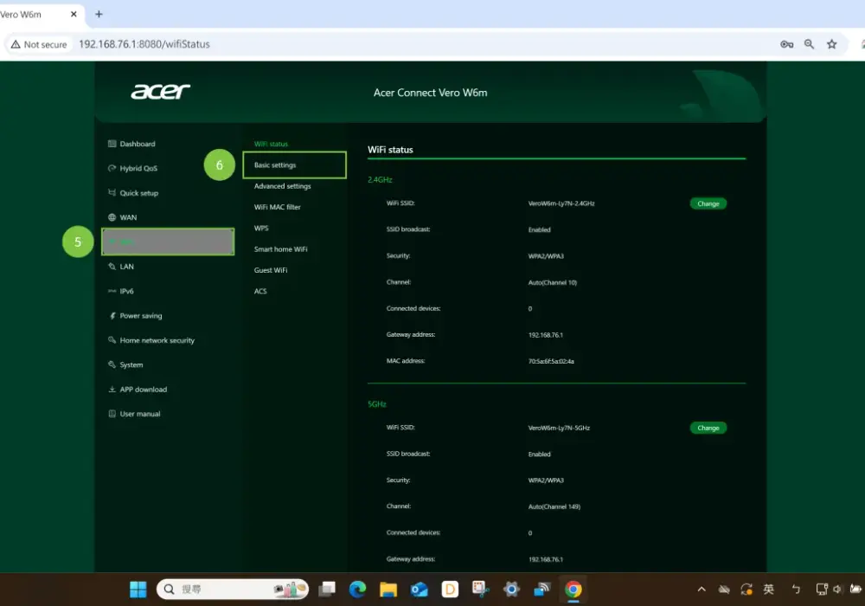The width and height of the screenshot is (865, 606).
Task: Switch to Chrome in the taskbar
Action: click(573, 590)
